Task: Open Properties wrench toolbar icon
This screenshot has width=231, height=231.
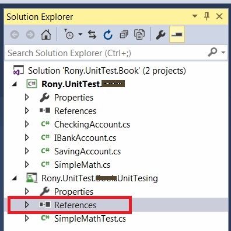Action: (160, 35)
